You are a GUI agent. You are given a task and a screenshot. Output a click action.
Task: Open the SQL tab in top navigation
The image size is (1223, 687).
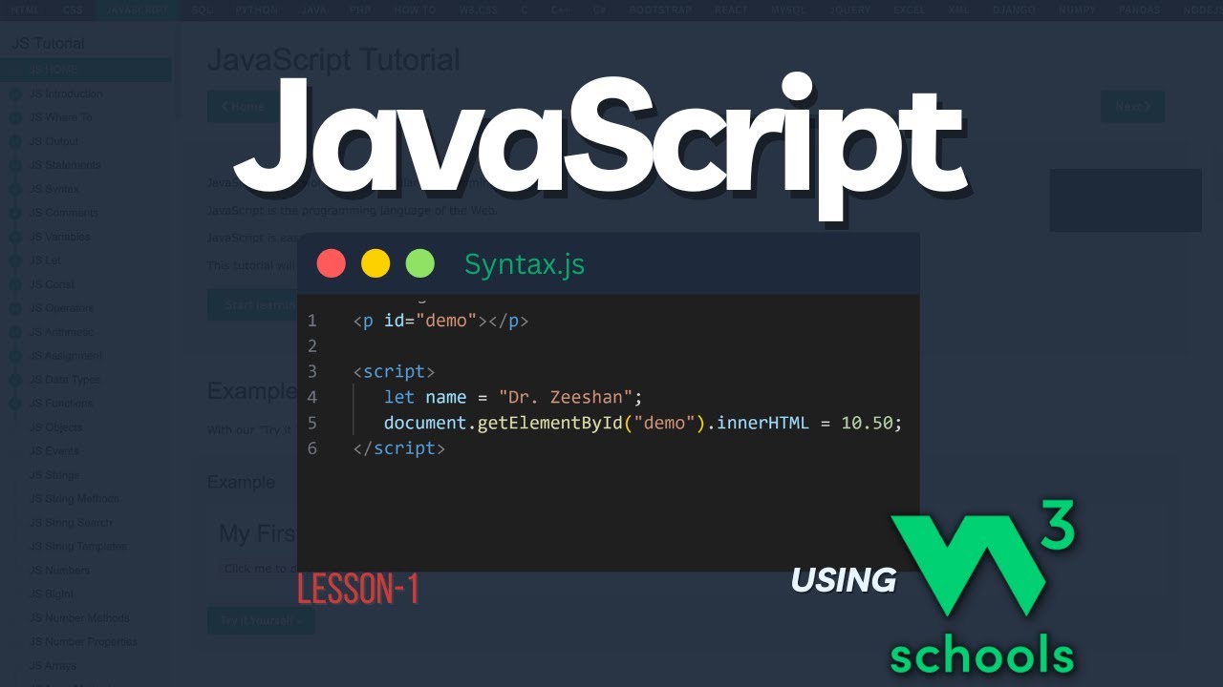202,10
